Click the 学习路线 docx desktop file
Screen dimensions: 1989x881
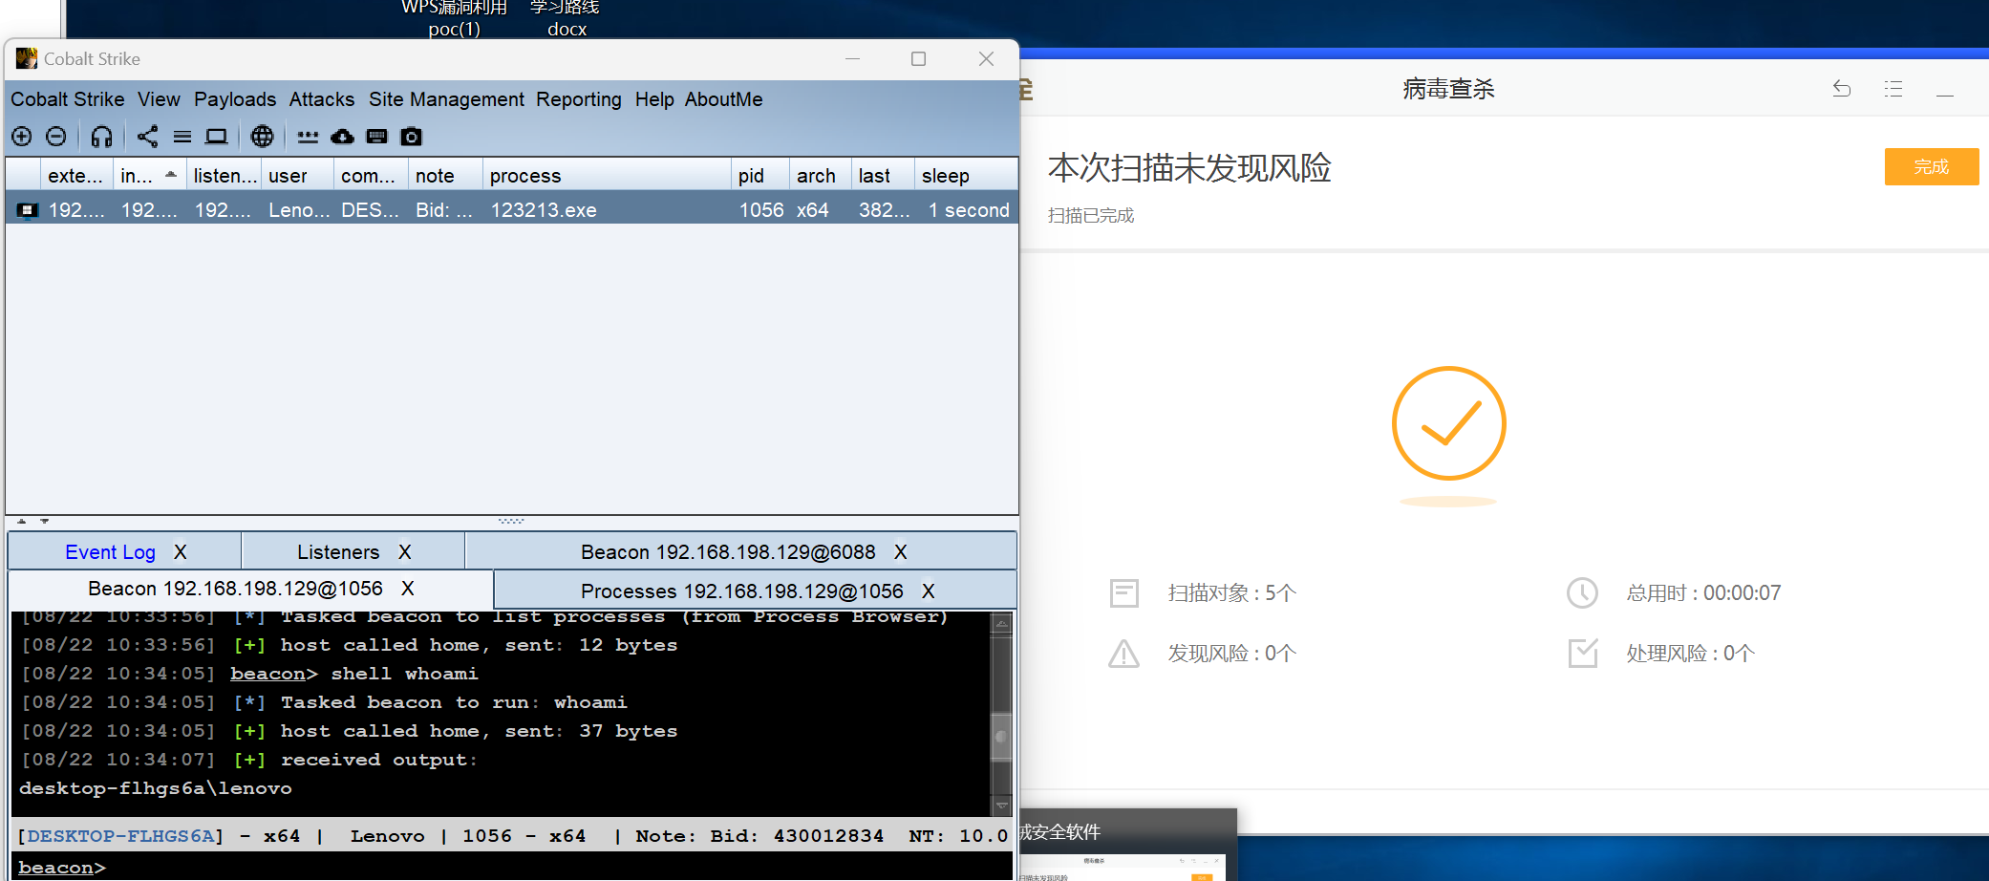(566, 18)
